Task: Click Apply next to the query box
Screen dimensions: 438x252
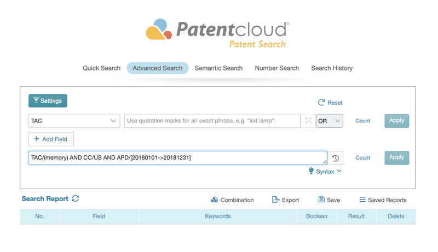Action: coord(396,158)
